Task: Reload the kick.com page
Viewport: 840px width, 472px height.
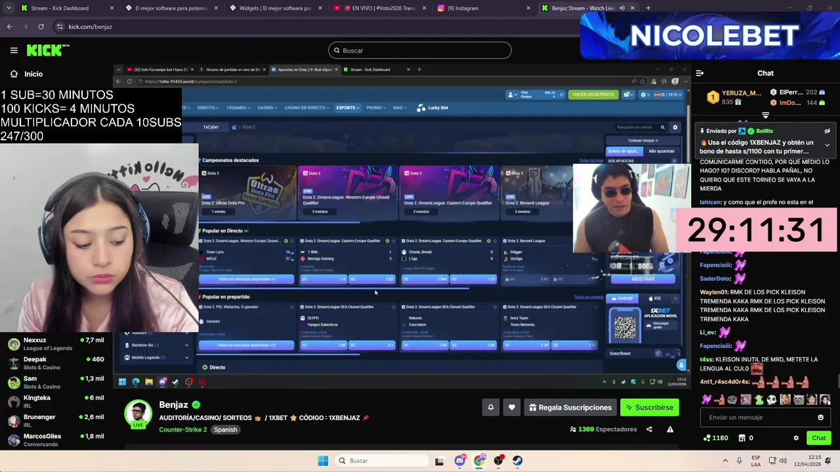Action: [x=41, y=27]
